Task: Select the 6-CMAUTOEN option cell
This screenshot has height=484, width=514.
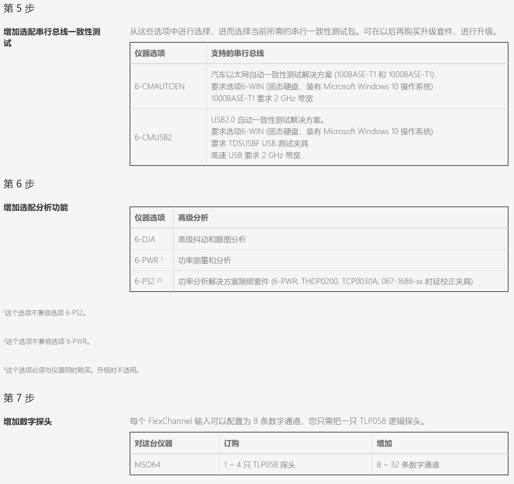Action: pyautogui.click(x=160, y=87)
